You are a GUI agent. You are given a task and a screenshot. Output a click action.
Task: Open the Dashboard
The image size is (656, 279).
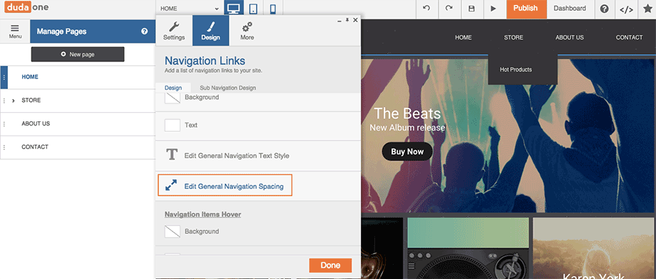(570, 9)
